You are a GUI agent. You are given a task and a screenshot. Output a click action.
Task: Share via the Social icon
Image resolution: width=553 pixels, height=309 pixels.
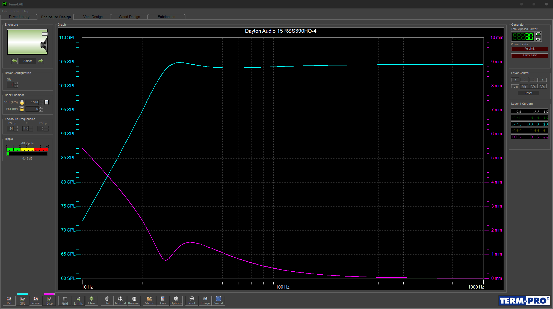218,301
